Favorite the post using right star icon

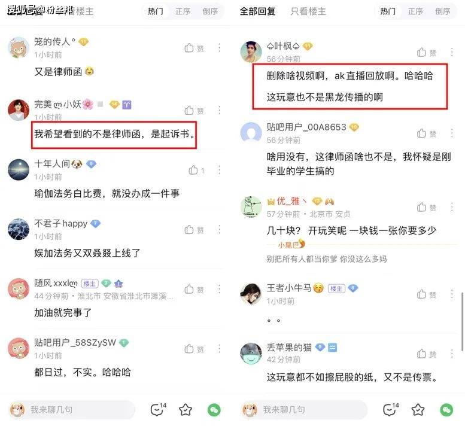(418, 410)
